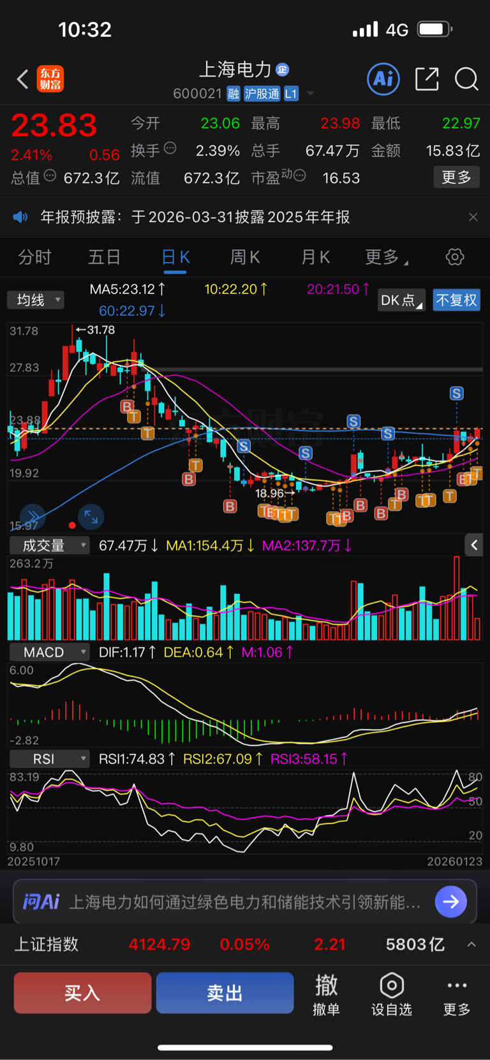Switch to the 五日 tab
This screenshot has width=490, height=1060.
point(105,258)
